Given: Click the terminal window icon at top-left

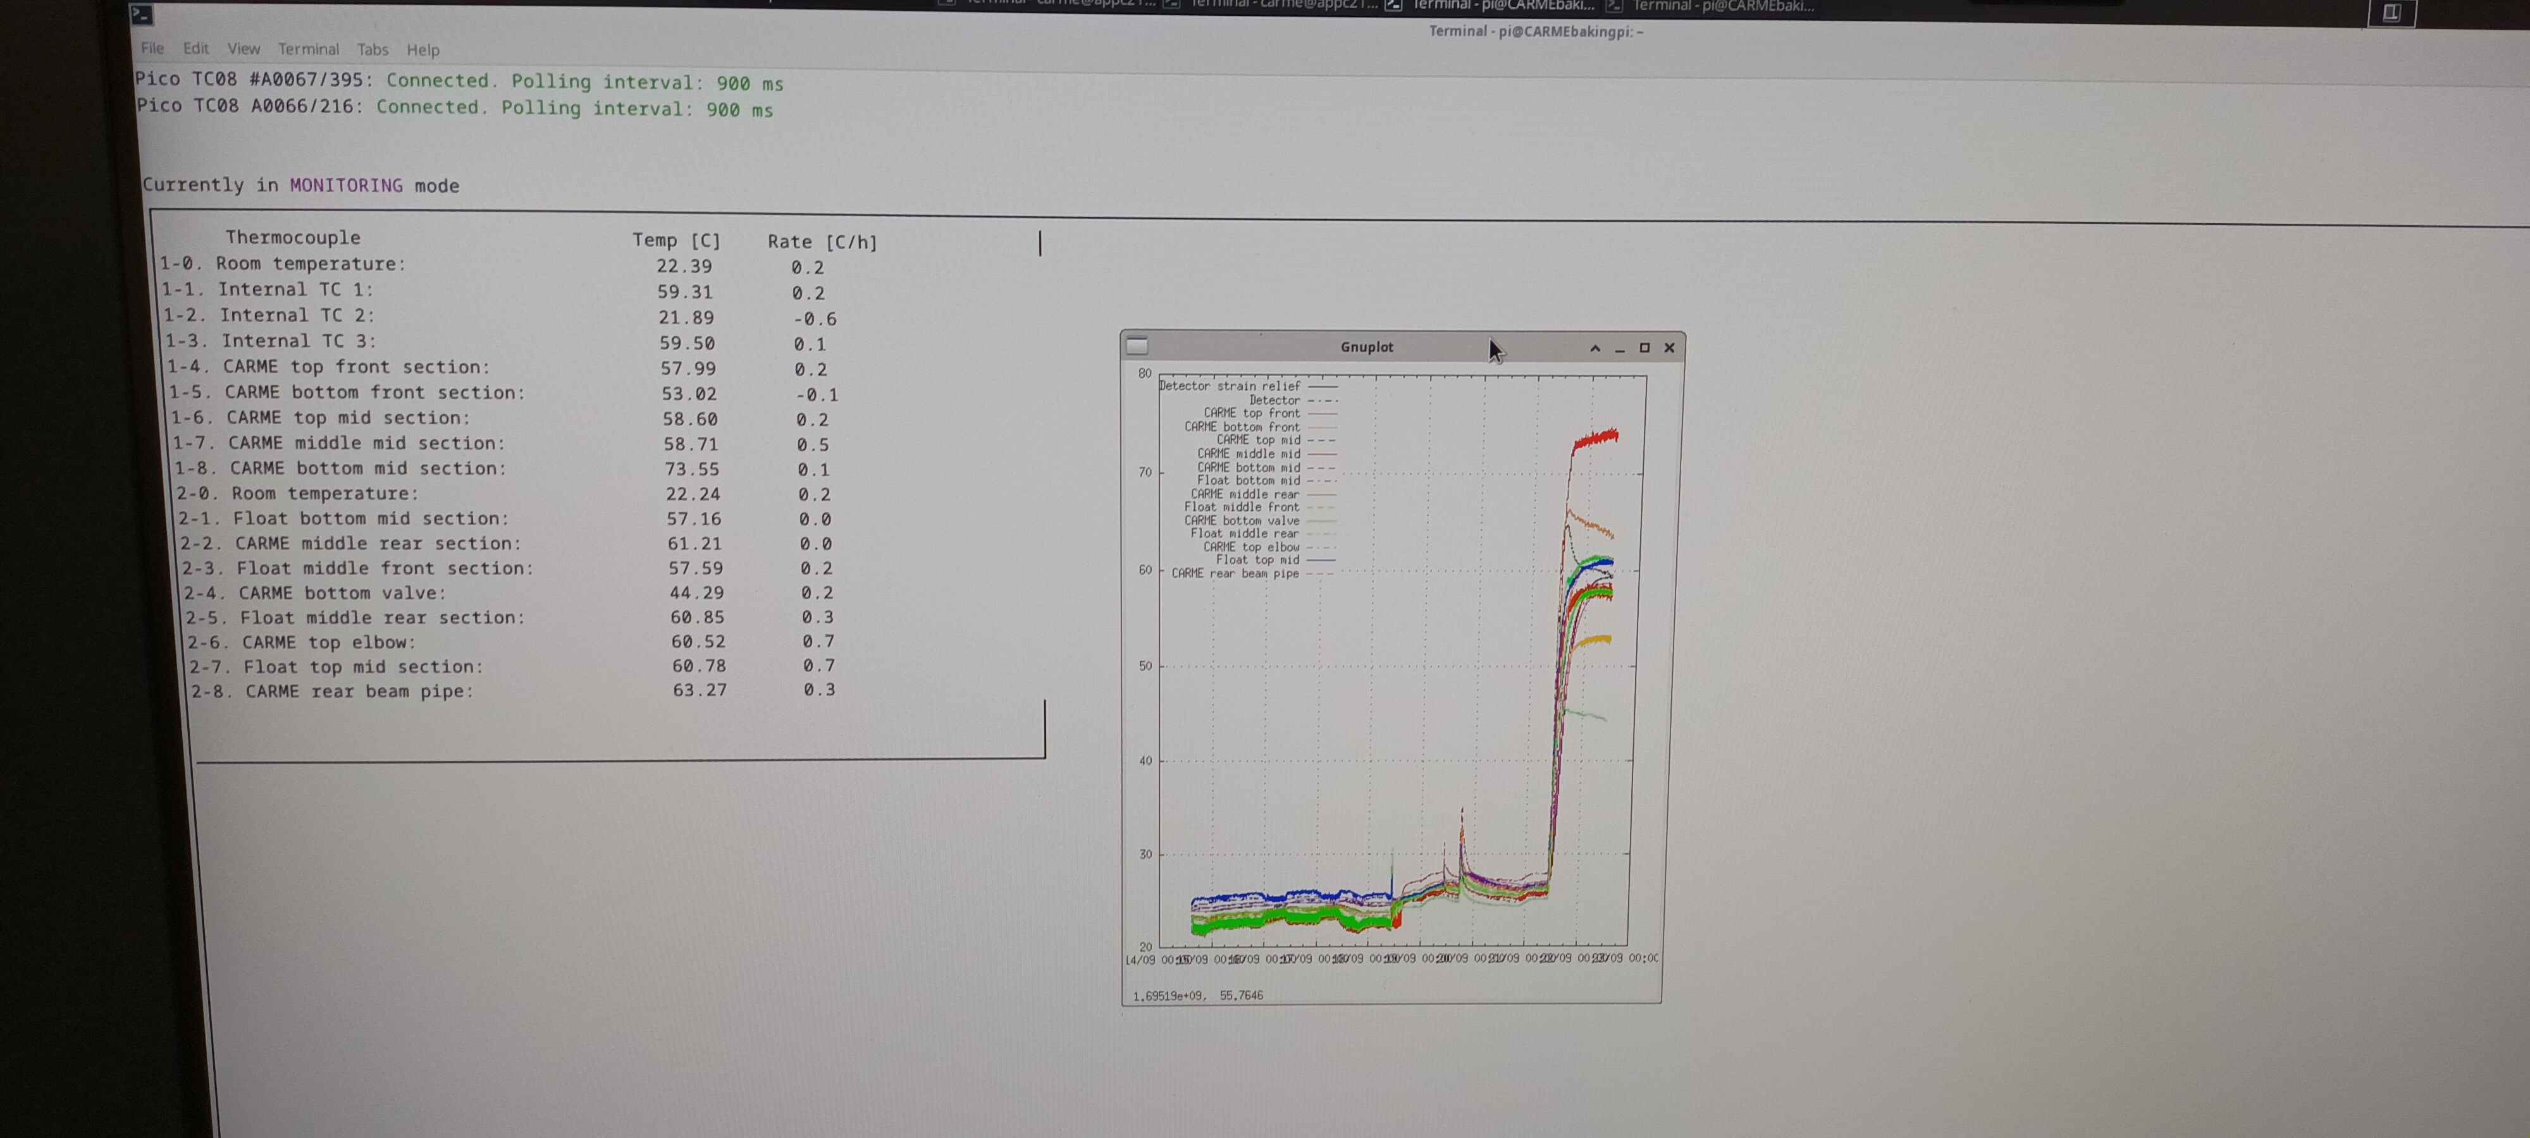Looking at the screenshot, I should click(142, 14).
